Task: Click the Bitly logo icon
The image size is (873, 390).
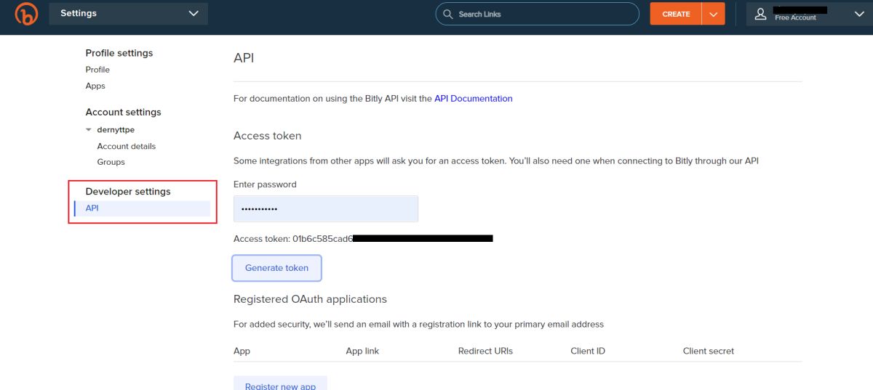Action: 26,14
